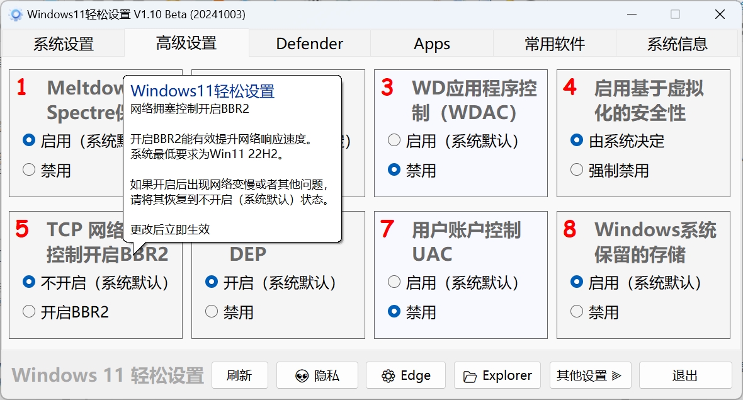Click tooltip line 开启BBR2能有效提升网络响应速度
Viewport: 743px width, 400px height.
[x=221, y=139]
